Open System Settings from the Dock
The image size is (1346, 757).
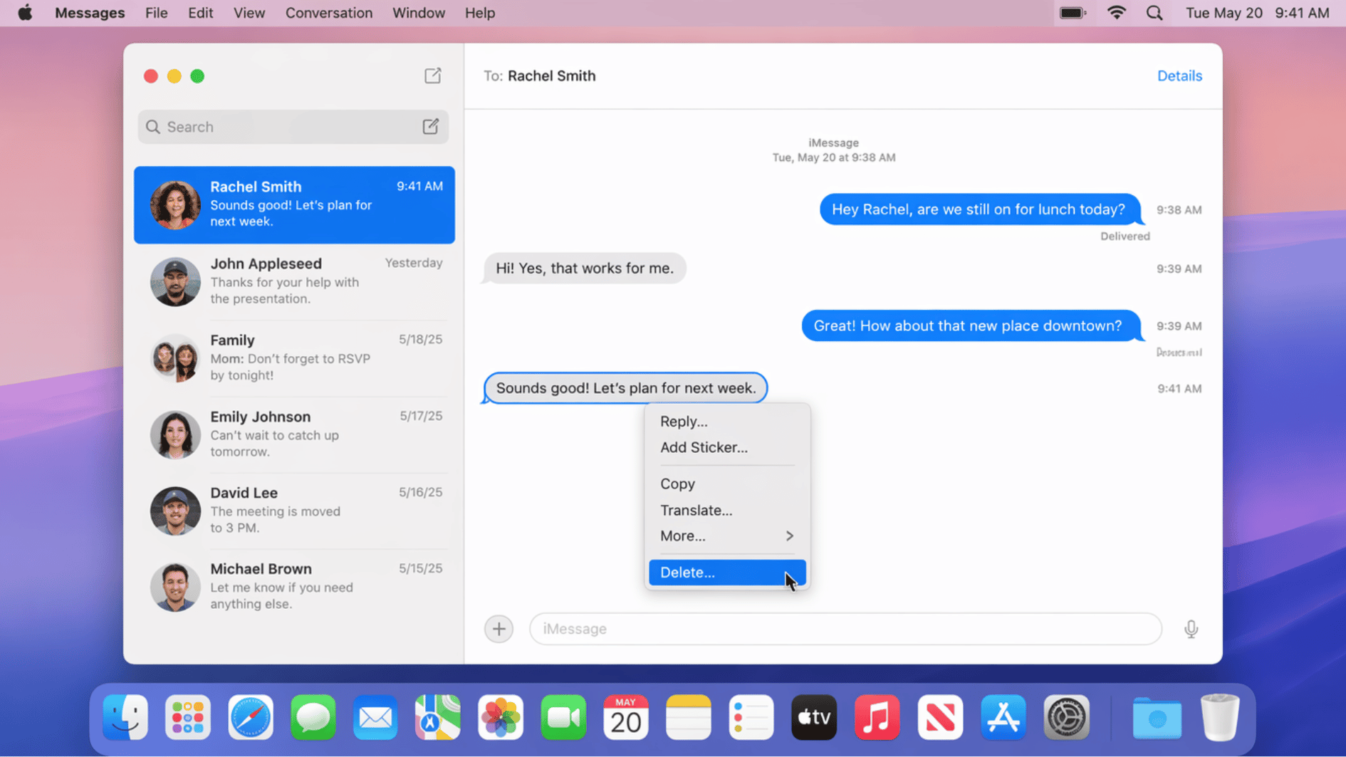pyautogui.click(x=1066, y=717)
